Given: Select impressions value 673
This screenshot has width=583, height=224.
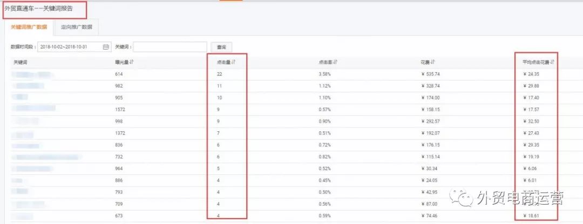Looking at the screenshot, I should click(x=119, y=216).
